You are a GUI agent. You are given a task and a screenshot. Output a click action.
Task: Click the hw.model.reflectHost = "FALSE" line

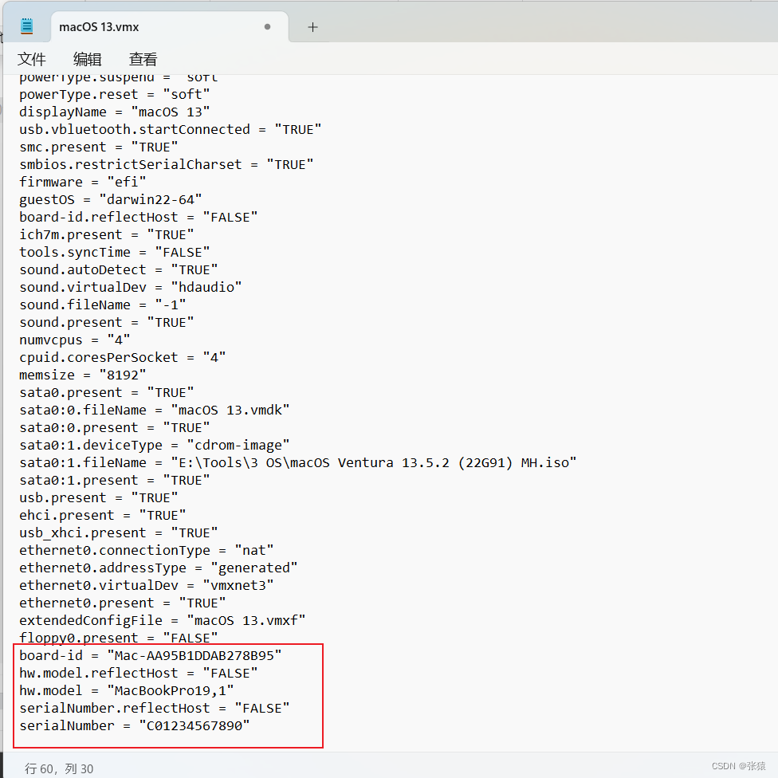pyautogui.click(x=139, y=673)
